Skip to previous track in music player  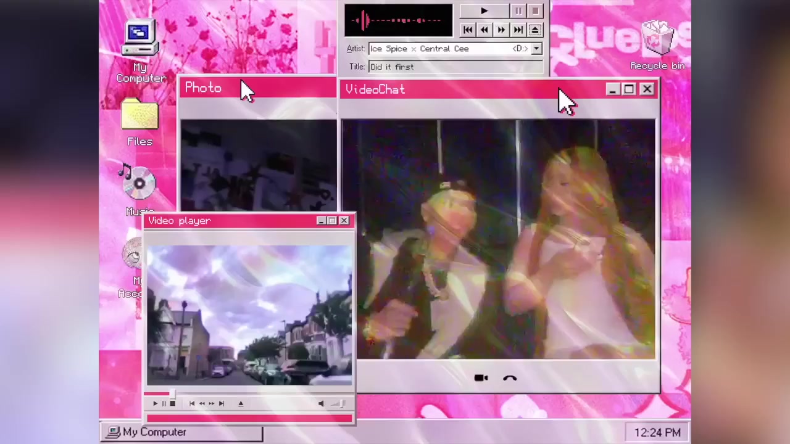click(x=468, y=30)
